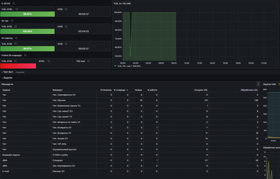The height and width of the screenshot is (179, 280).
Task: Click info icon next to "С 00:00"
Action: tap(14, 3)
